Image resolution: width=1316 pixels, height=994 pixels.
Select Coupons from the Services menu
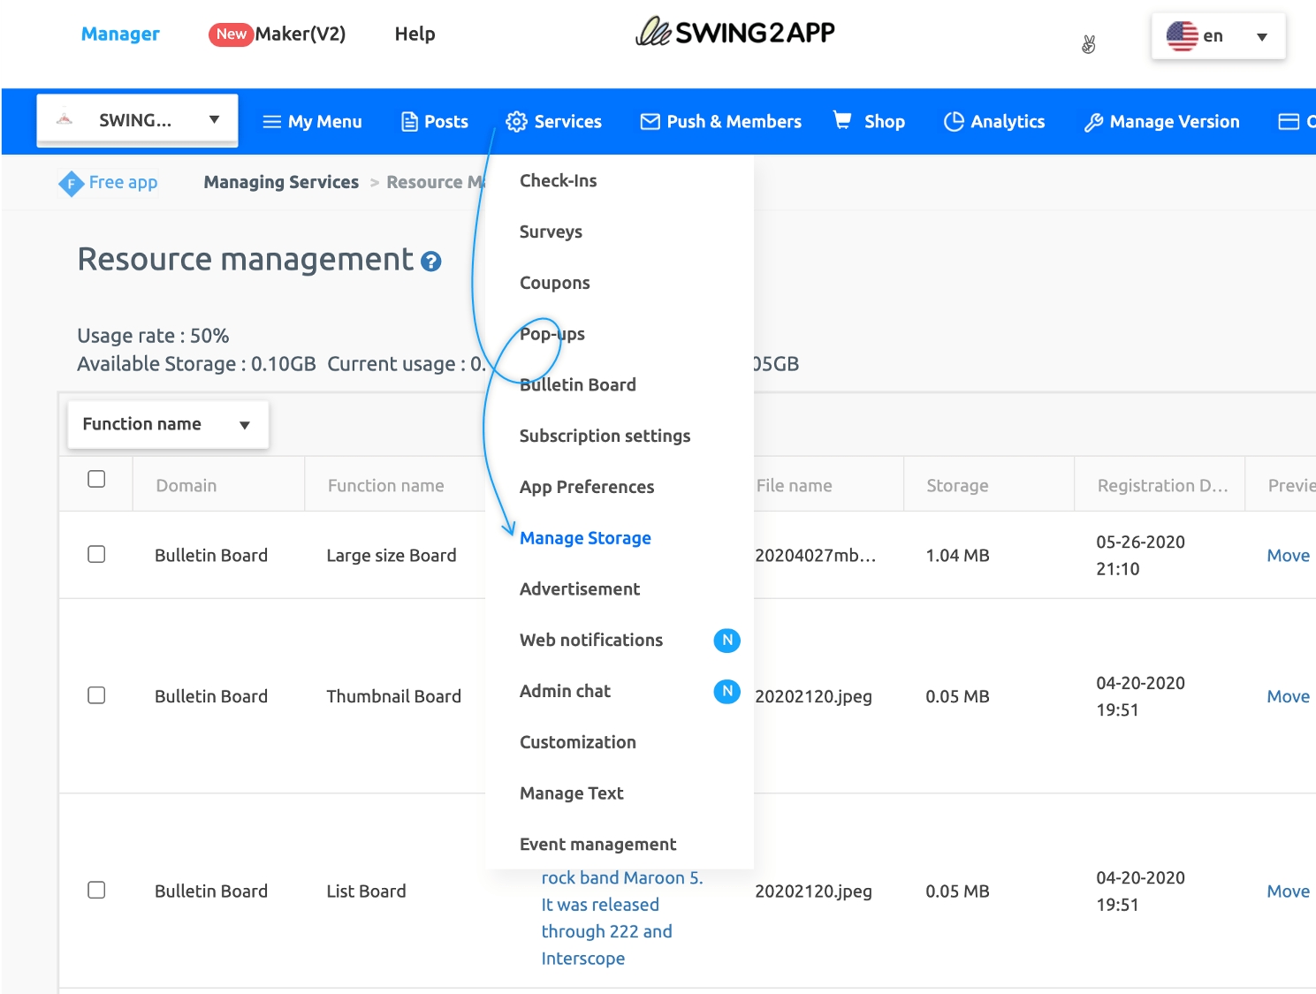pos(554,284)
